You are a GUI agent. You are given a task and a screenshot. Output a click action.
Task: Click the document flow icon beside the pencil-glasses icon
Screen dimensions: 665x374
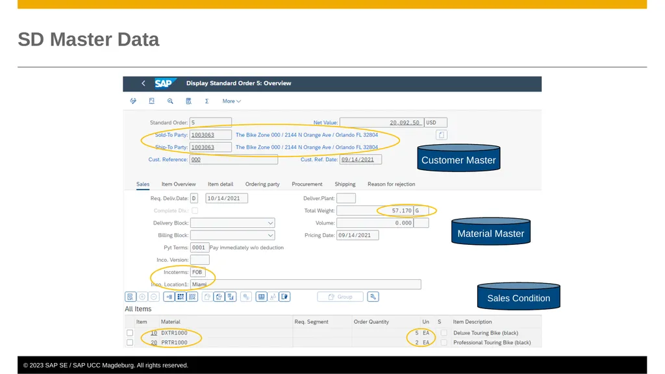(151, 101)
